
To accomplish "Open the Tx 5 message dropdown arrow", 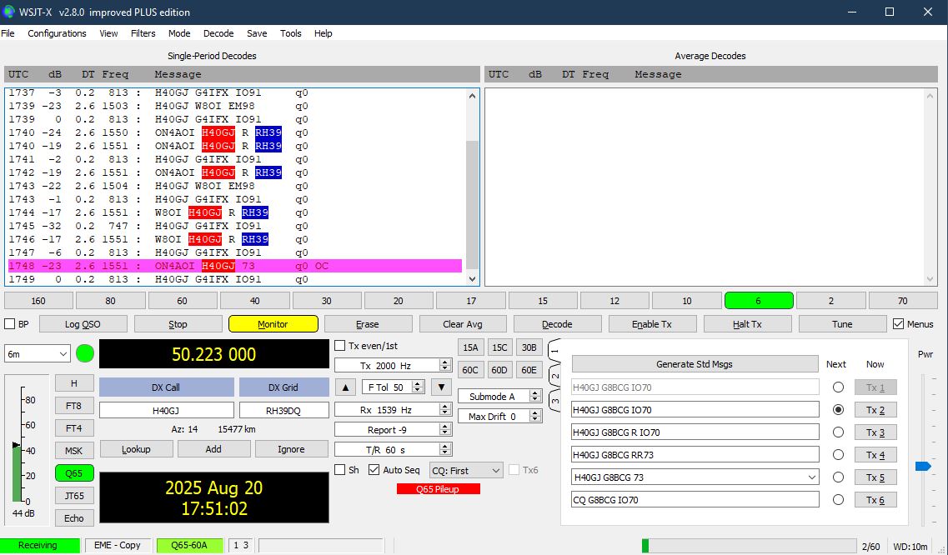I will click(x=811, y=477).
